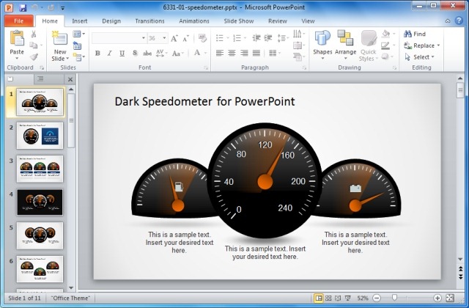Select slide 6 thumbnail
This screenshot has height=308, width=469.
pos(40,269)
